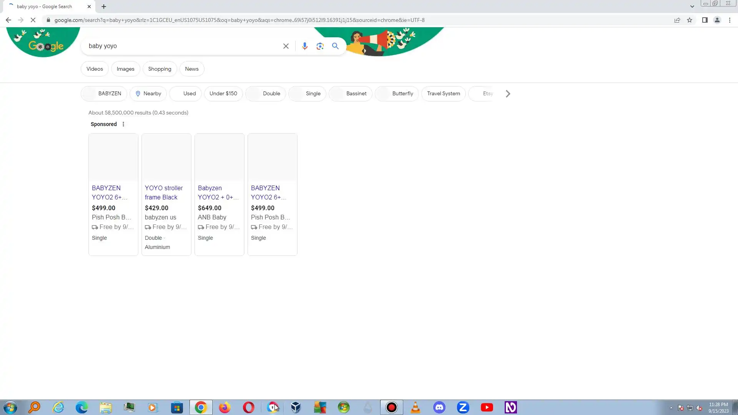This screenshot has height=415, width=738.
Task: Switch to the Images tab
Action: coord(125,69)
